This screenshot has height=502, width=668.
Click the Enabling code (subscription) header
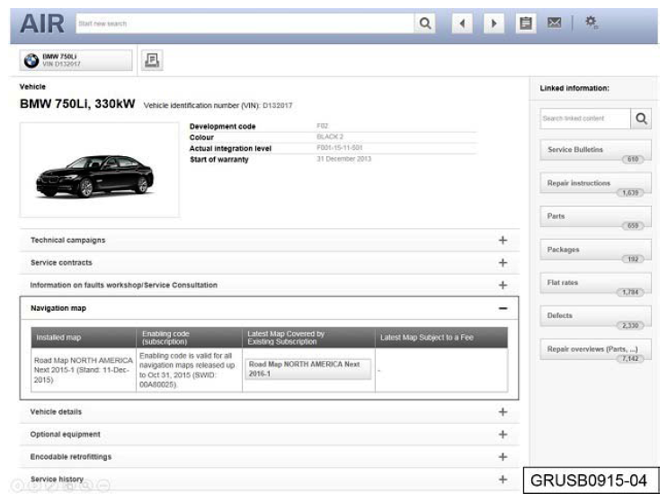189,338
